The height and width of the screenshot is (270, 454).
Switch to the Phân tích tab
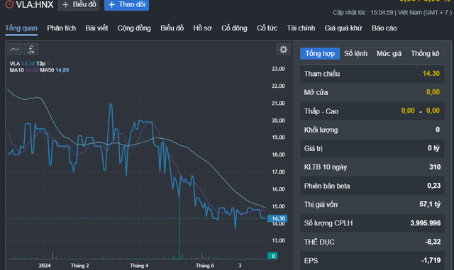[x=62, y=28]
